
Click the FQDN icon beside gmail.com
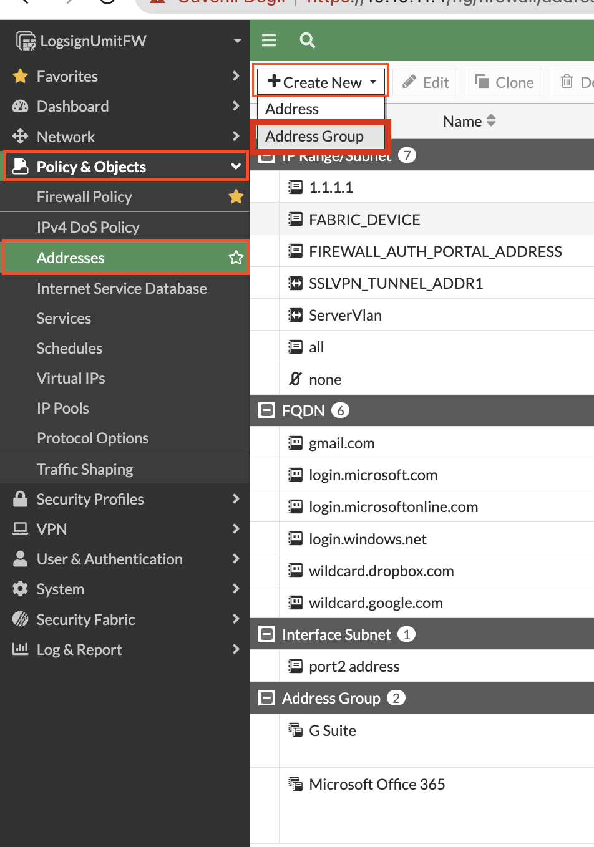(295, 443)
